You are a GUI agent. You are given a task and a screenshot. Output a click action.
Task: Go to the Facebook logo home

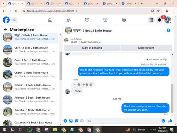coord(6,20)
